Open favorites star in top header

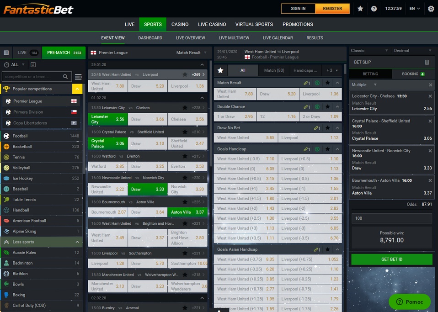(x=360, y=9)
